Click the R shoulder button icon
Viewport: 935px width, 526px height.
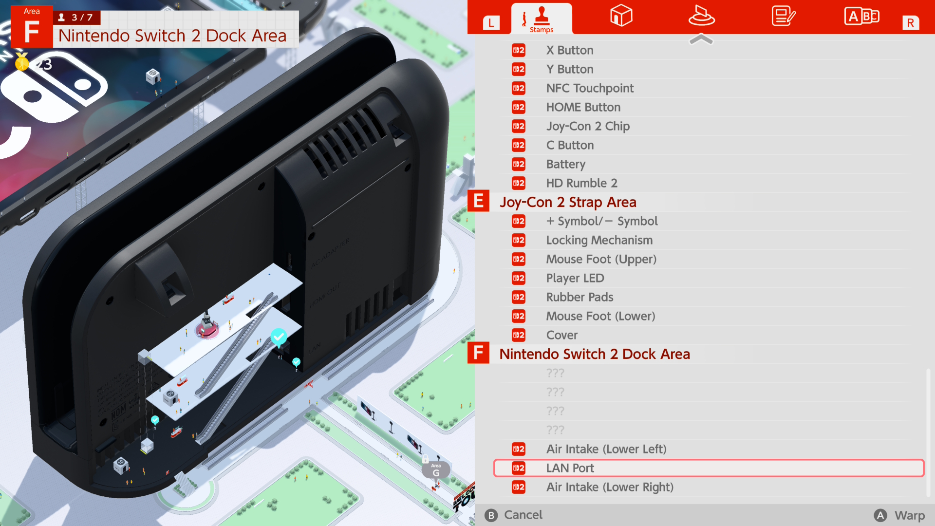[910, 22]
